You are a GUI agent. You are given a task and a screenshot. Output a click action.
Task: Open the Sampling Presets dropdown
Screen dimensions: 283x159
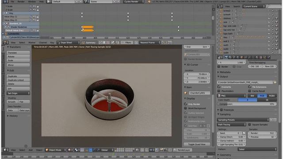pyautogui.click(x=243, y=120)
